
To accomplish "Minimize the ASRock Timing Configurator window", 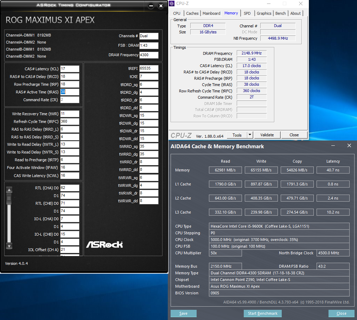I will (151, 6).
